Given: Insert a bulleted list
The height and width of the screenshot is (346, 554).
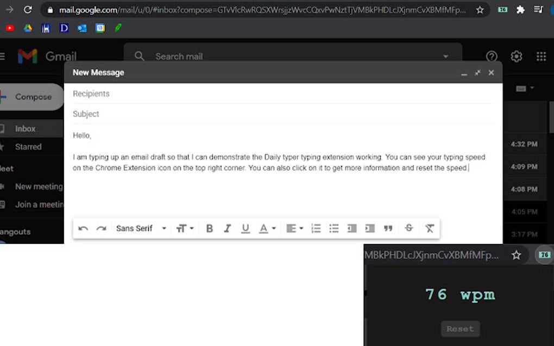Looking at the screenshot, I should coord(333,228).
